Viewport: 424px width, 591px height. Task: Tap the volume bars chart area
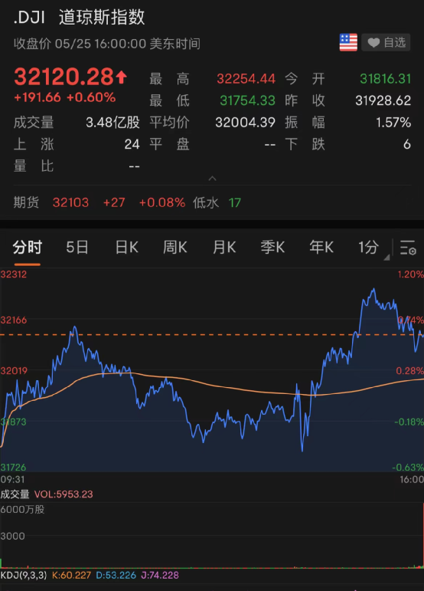[212, 535]
